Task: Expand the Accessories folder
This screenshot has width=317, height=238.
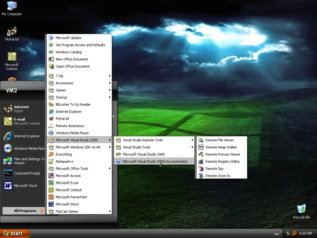Action: click(x=79, y=83)
